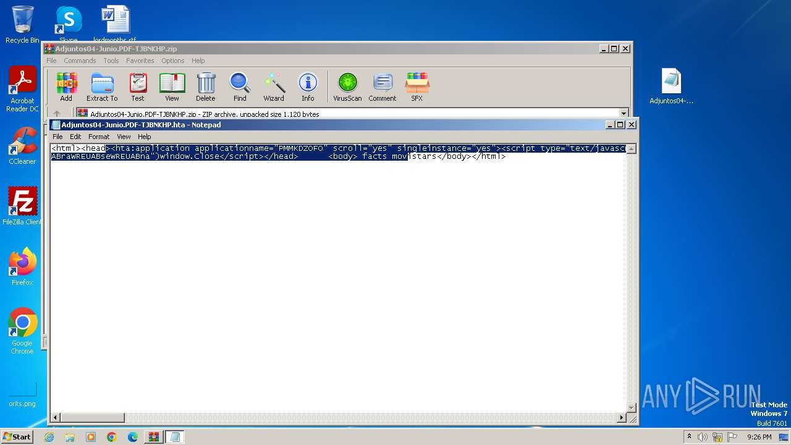Open Notepad File menu
This screenshot has height=445, width=791.
(x=57, y=137)
